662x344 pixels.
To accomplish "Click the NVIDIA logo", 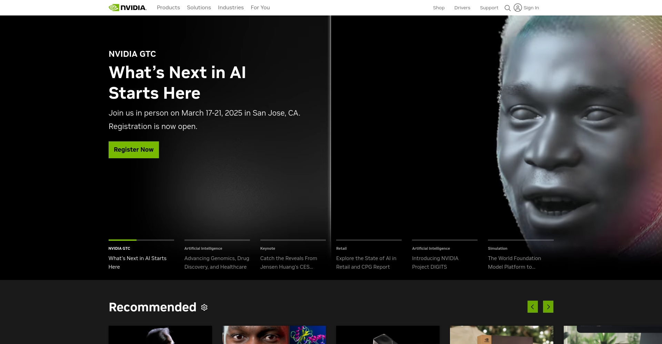I will coord(128,8).
